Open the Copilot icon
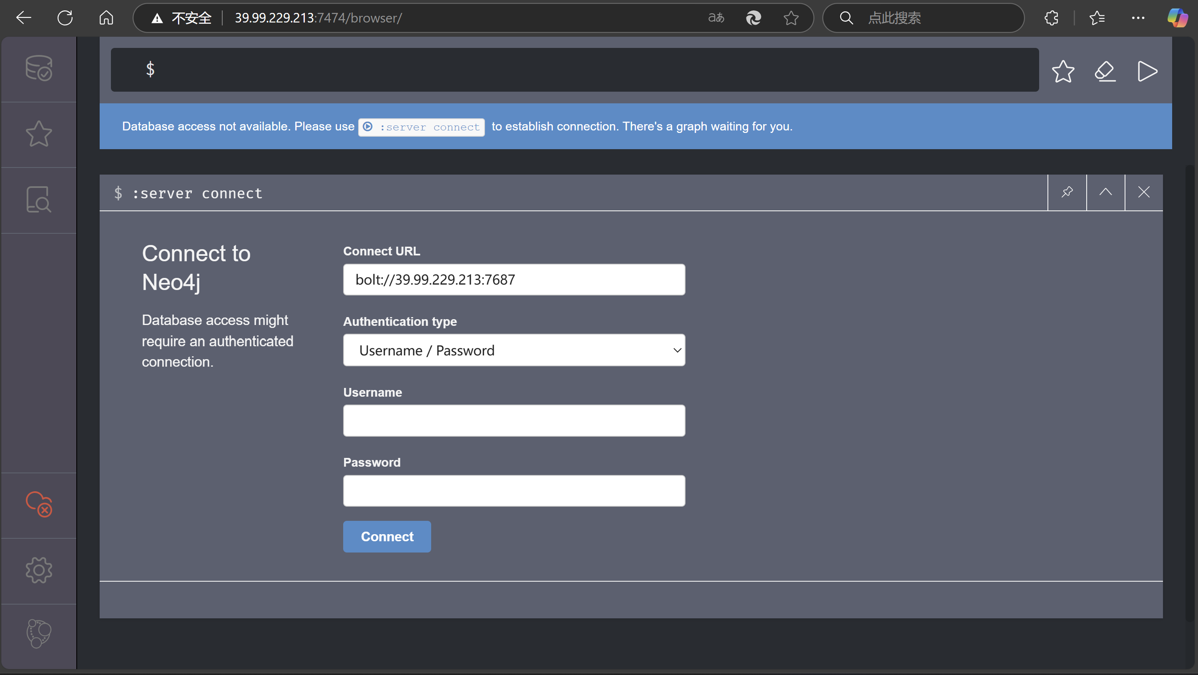This screenshot has height=675, width=1198. tap(1178, 17)
